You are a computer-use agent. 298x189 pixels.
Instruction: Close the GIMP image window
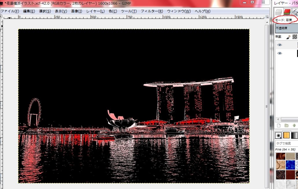click(263, 2)
